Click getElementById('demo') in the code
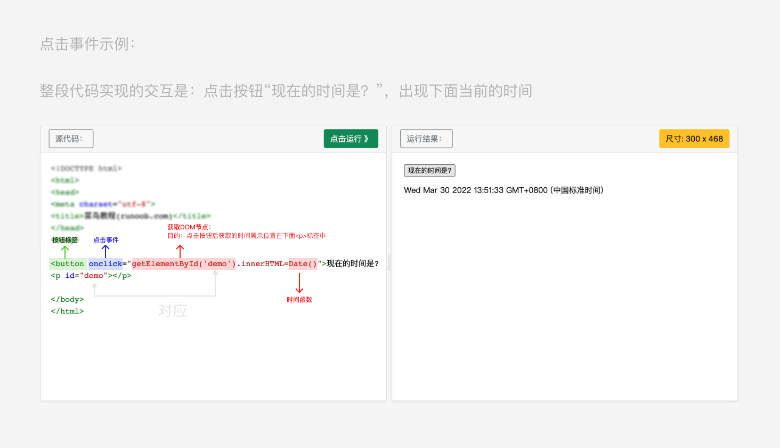The height and width of the screenshot is (448, 780). (x=183, y=263)
